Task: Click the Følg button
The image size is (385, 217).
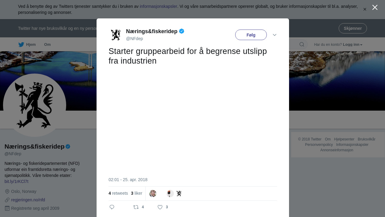Action: [x=251, y=35]
